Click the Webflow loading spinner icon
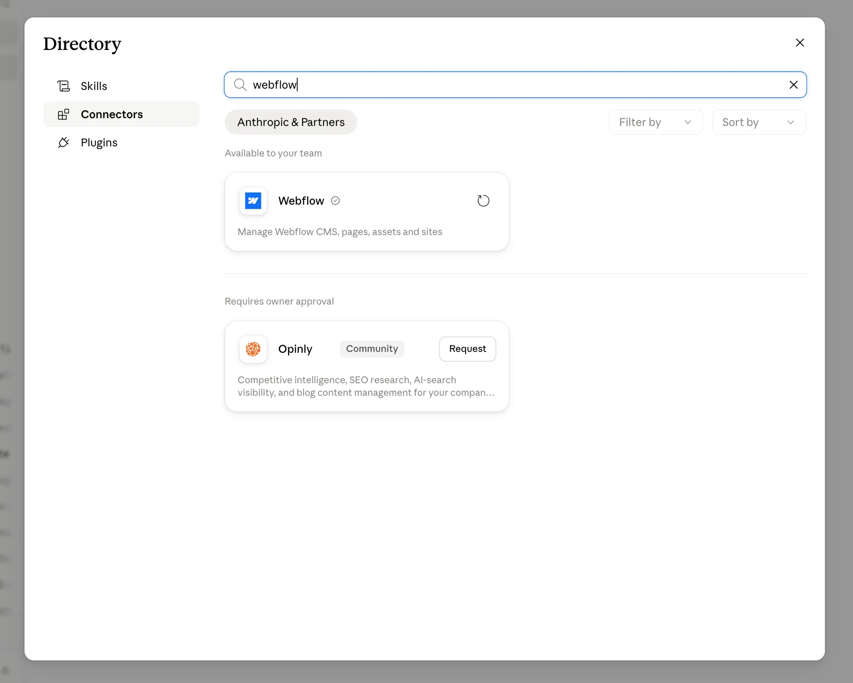The width and height of the screenshot is (853, 683). coord(483,201)
